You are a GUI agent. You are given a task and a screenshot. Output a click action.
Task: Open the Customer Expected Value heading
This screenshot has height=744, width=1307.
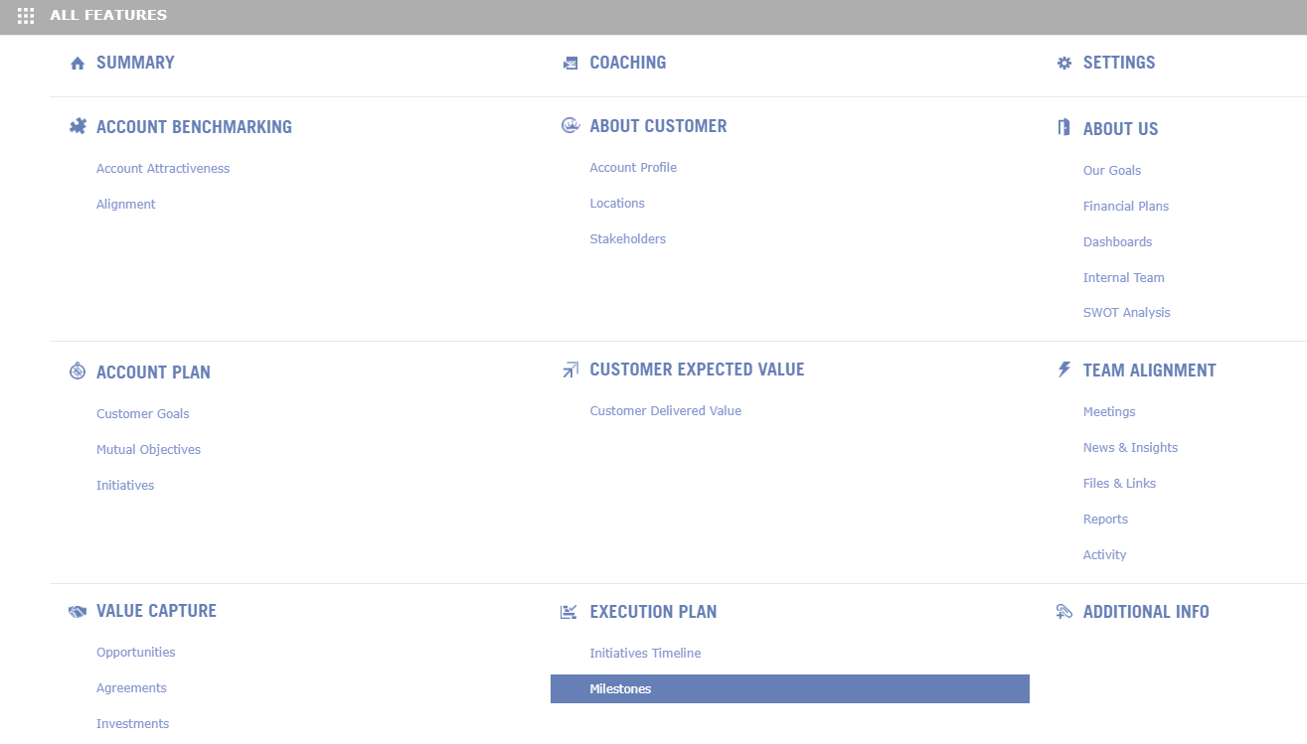click(697, 370)
